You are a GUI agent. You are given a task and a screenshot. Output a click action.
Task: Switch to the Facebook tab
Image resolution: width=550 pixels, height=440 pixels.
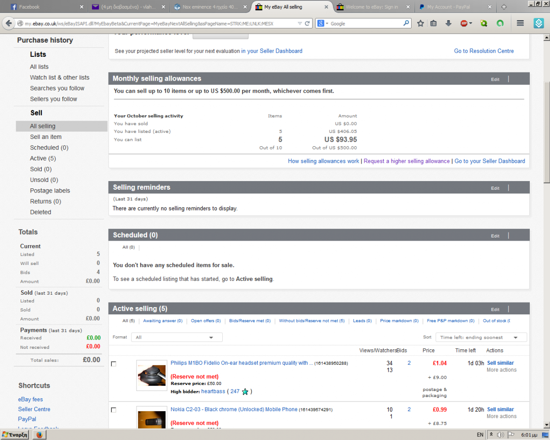pyautogui.click(x=46, y=7)
